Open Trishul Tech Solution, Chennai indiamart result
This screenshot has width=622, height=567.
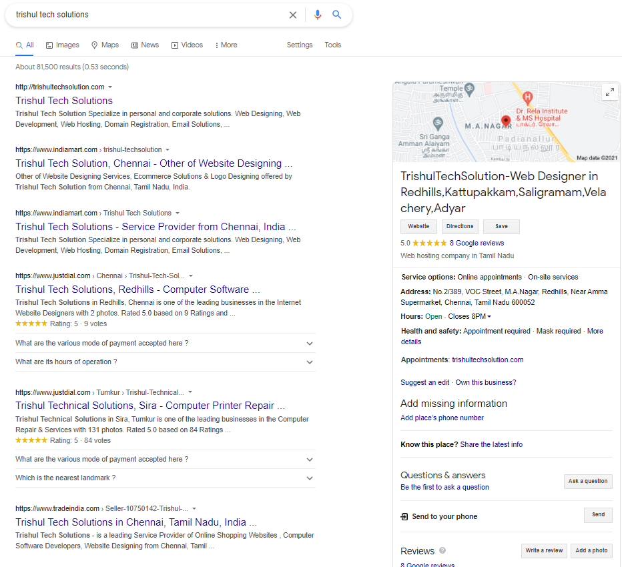pyautogui.click(x=154, y=163)
